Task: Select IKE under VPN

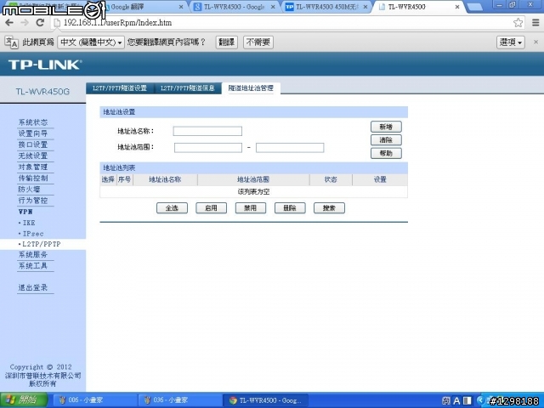Action: 28,223
